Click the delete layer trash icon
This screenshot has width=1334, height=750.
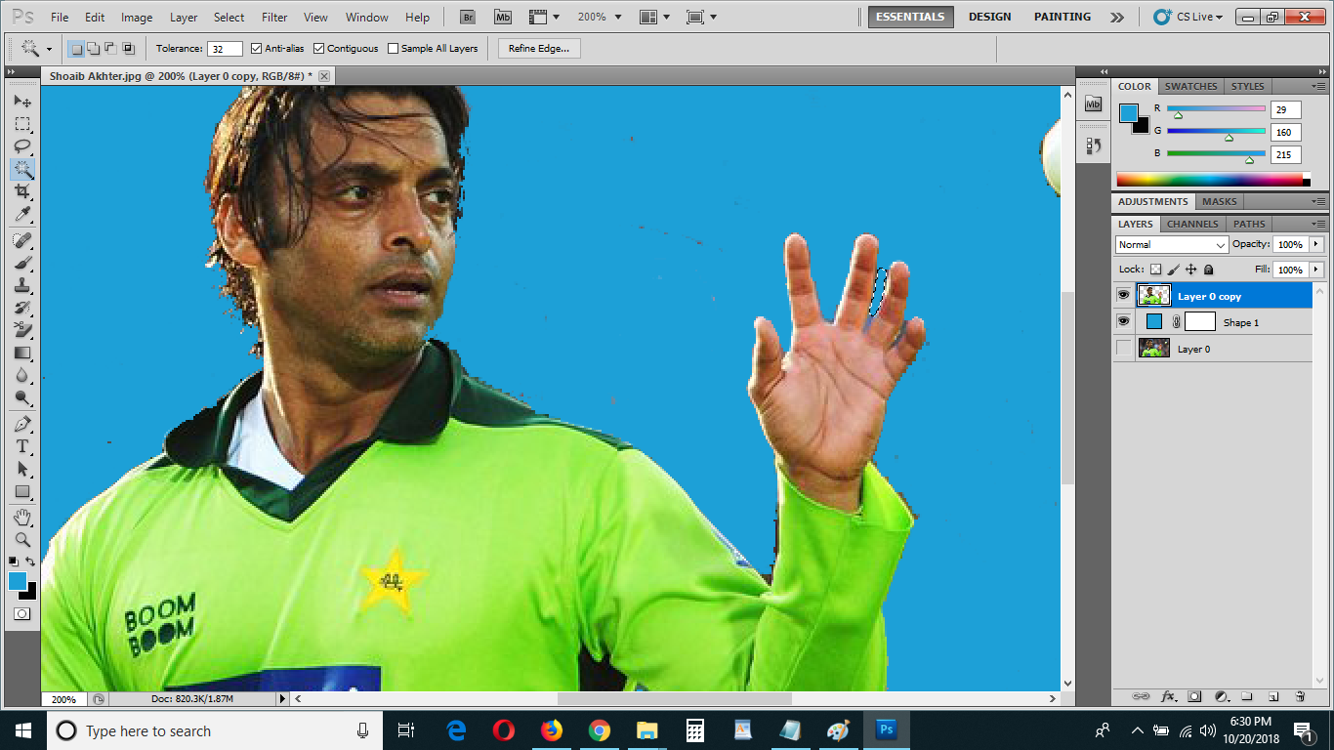point(1300,696)
